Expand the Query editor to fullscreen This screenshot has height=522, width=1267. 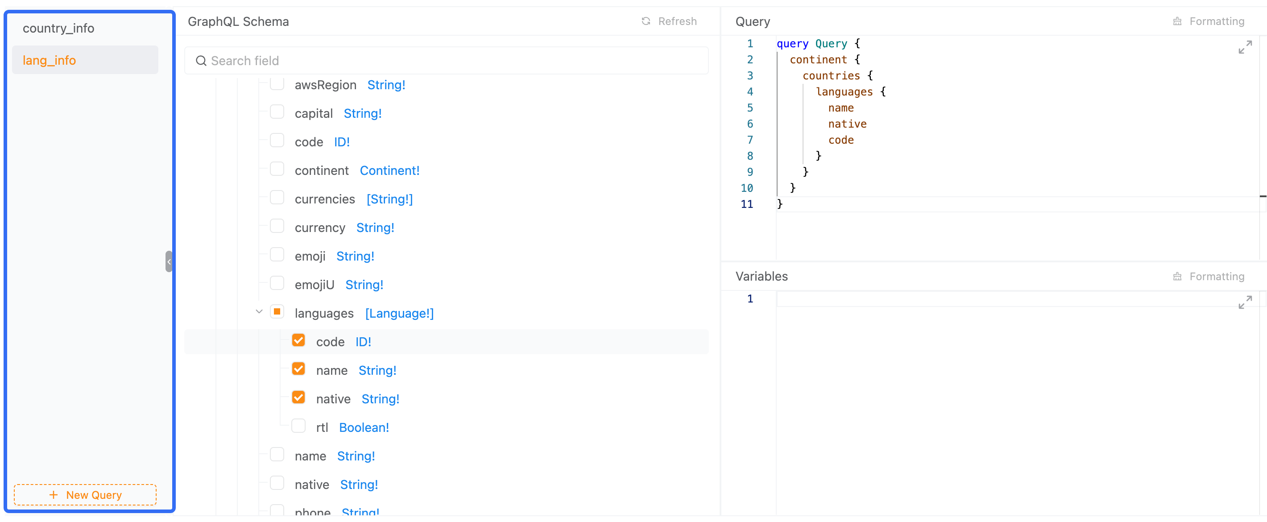(1245, 47)
